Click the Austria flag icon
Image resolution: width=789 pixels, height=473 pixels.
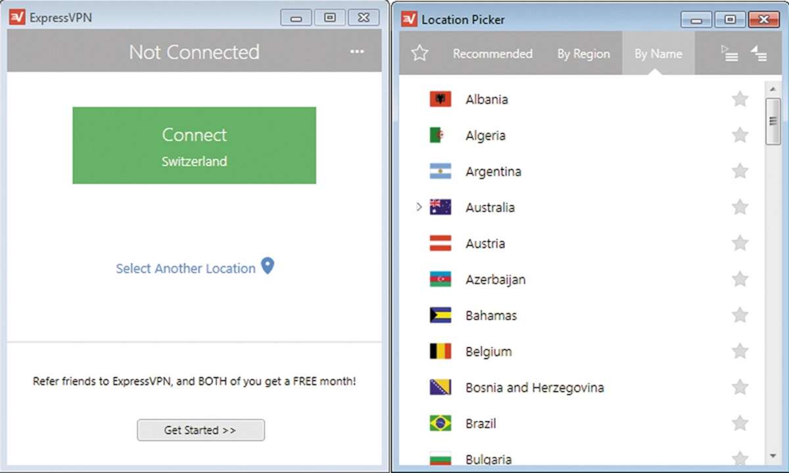(441, 243)
